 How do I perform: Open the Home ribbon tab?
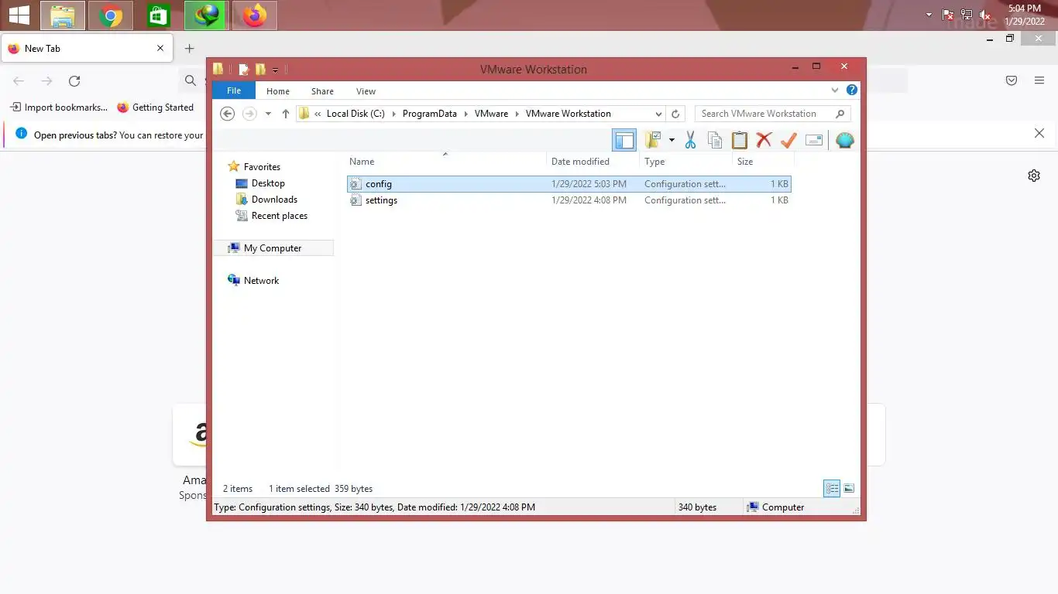(x=278, y=91)
